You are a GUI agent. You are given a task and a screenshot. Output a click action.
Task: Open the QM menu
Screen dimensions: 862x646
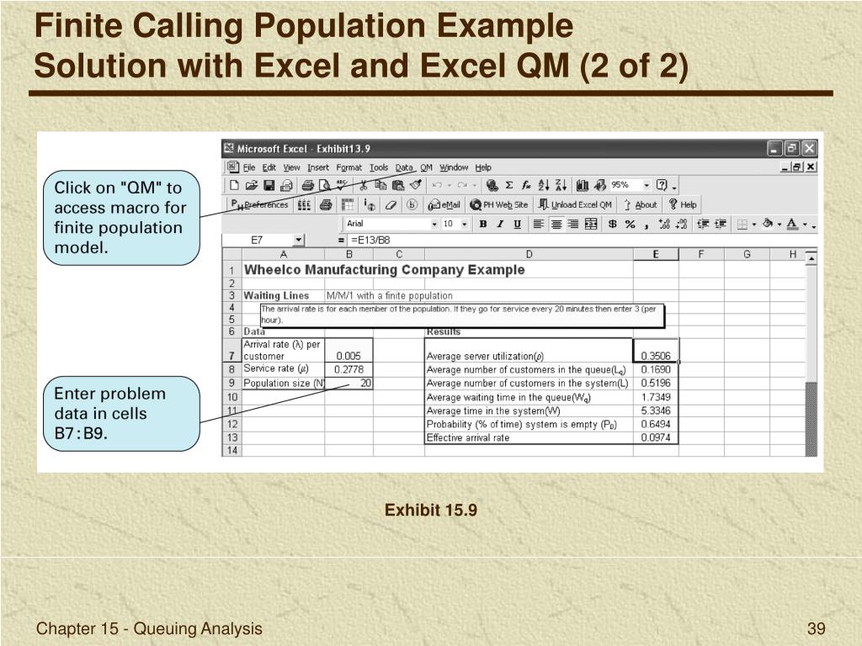pyautogui.click(x=426, y=167)
